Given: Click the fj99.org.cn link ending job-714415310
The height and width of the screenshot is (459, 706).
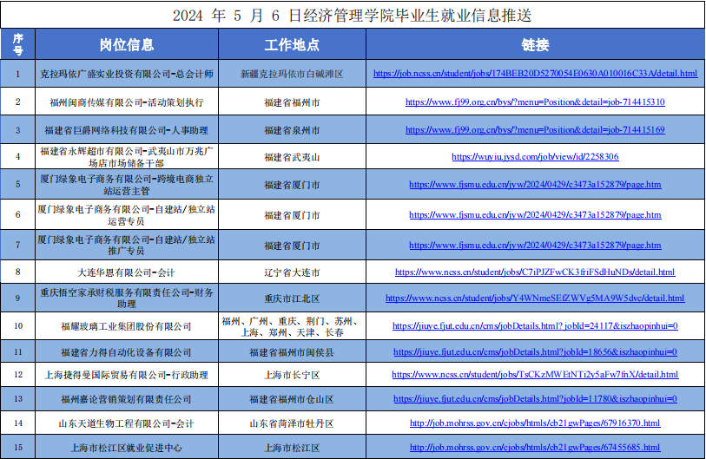Looking at the screenshot, I should [535, 102].
